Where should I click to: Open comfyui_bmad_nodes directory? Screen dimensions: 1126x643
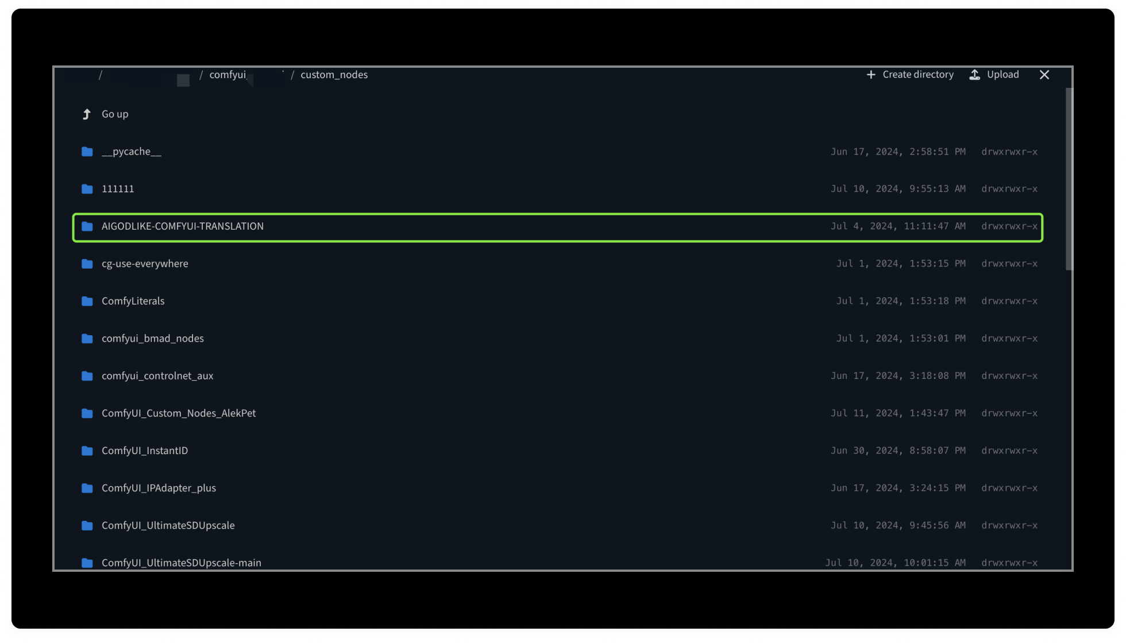click(x=153, y=338)
